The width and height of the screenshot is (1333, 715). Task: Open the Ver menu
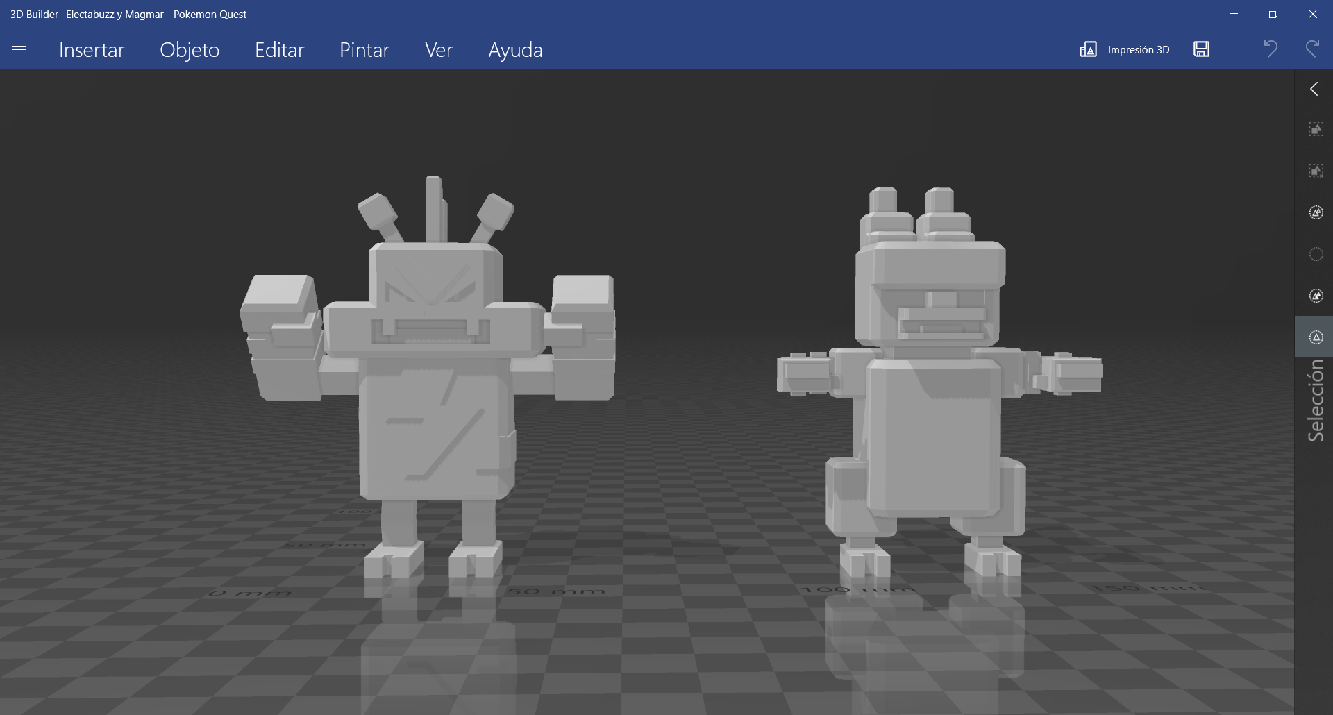click(439, 50)
